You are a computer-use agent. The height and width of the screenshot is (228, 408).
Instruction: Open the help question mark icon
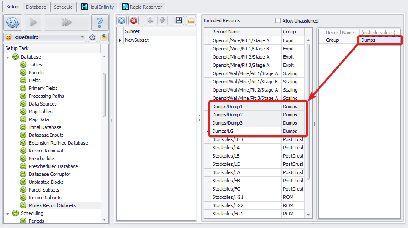tap(100, 22)
